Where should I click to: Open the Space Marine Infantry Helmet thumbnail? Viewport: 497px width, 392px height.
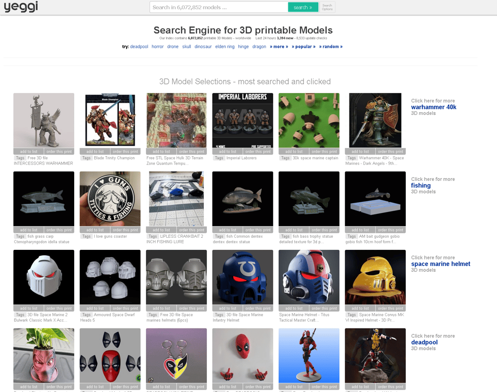click(x=243, y=278)
